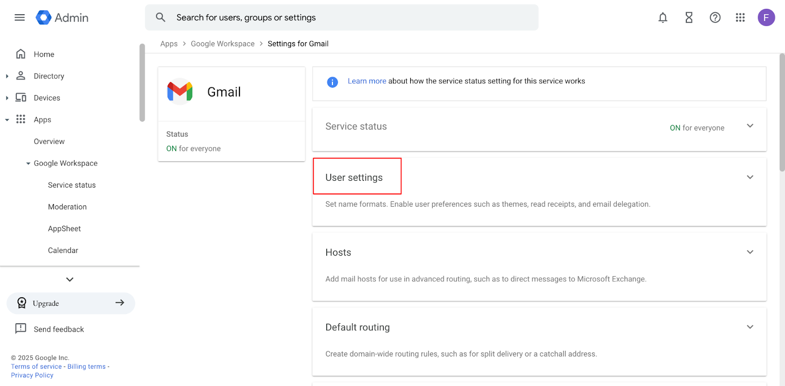Show more sidebar items chevron
Viewport: 785px width, 386px height.
70,279
